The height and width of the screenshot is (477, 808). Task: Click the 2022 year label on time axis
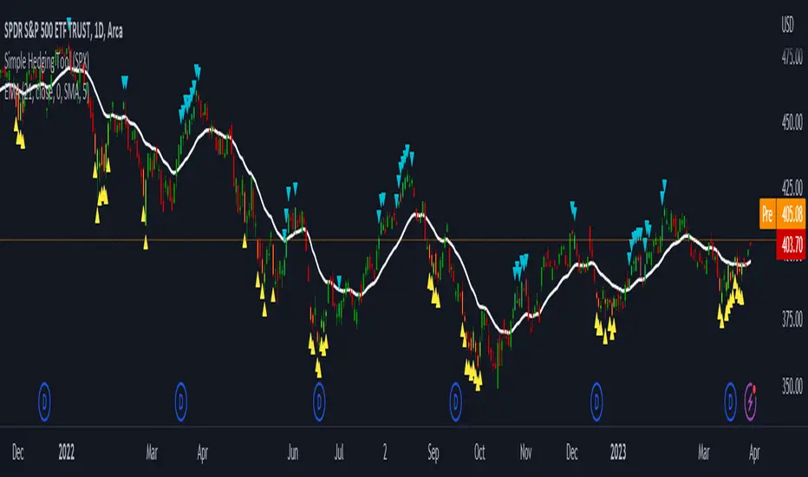(67, 453)
